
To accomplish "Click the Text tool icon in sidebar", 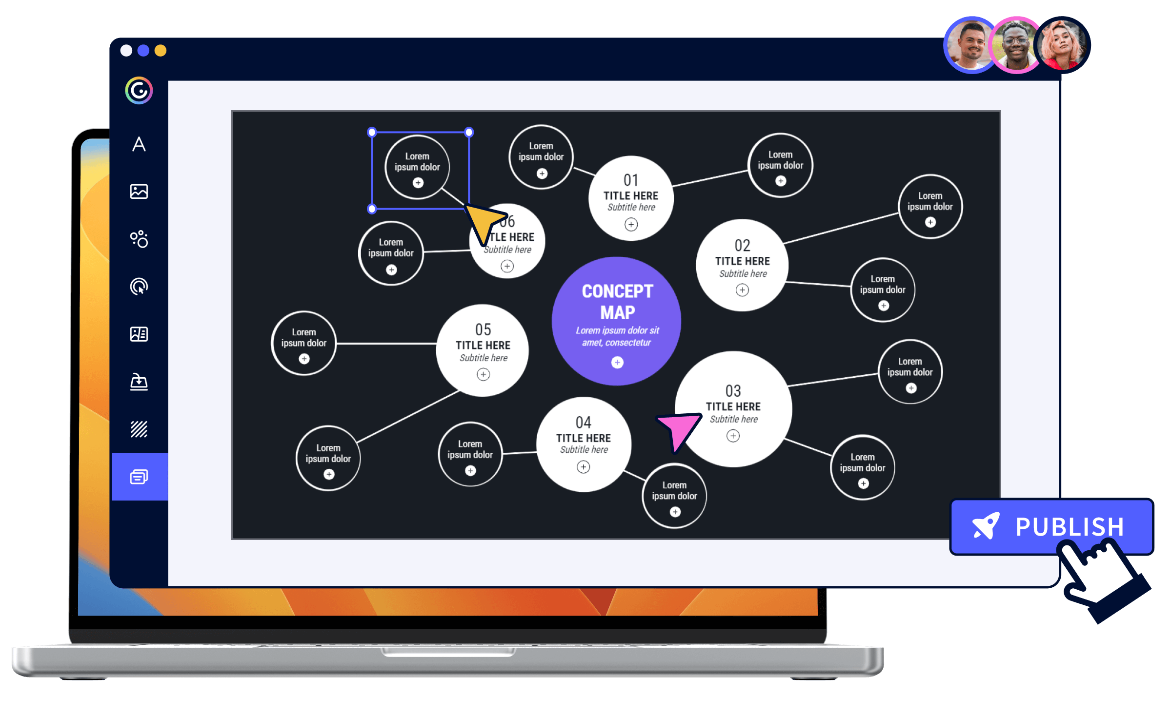I will point(138,144).
